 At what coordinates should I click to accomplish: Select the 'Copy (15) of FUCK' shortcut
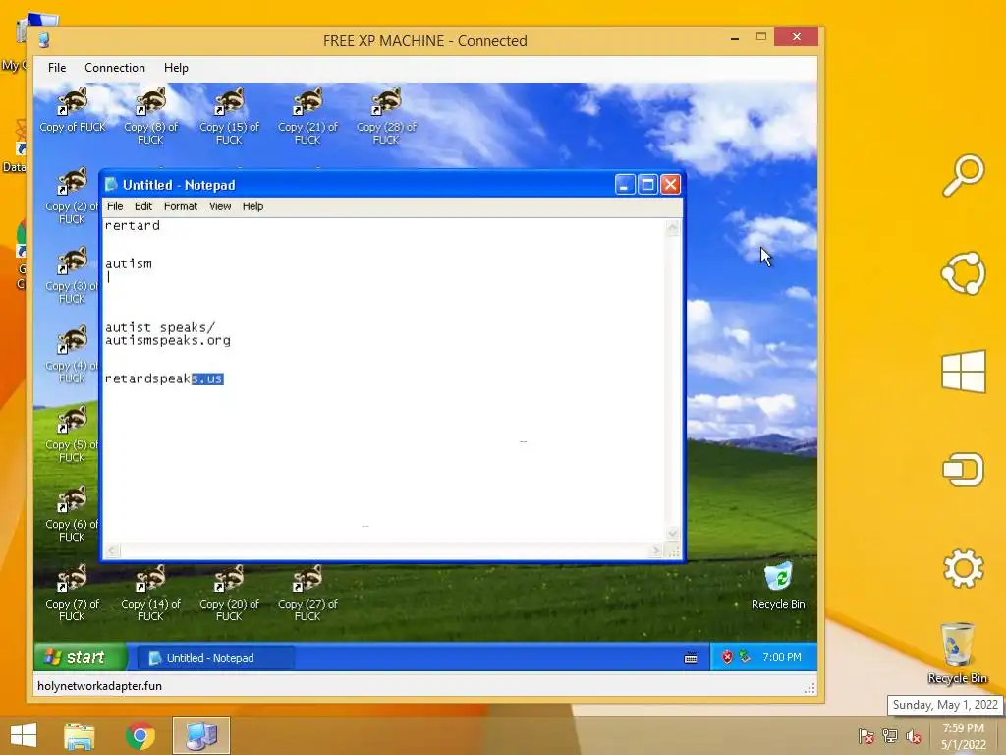(229, 116)
